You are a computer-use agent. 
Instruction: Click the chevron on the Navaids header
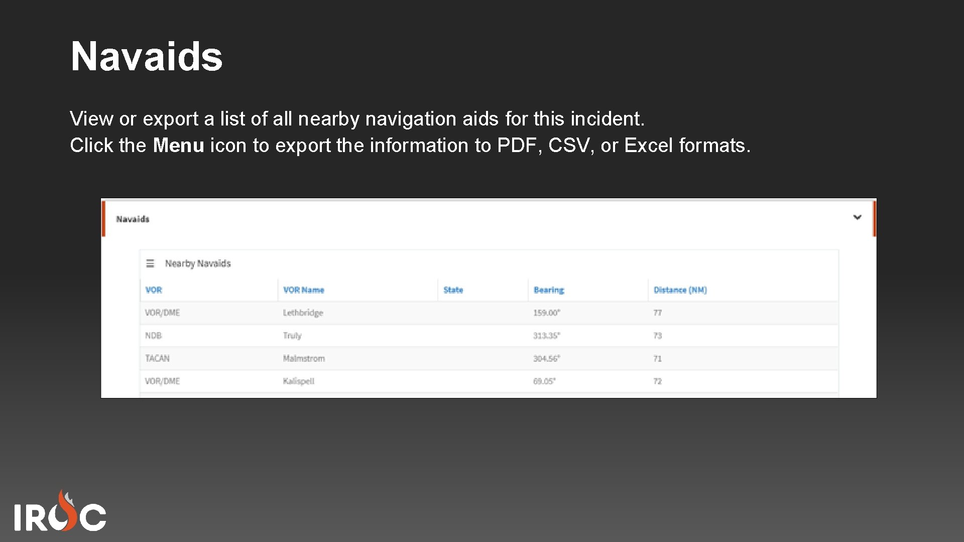coord(858,217)
